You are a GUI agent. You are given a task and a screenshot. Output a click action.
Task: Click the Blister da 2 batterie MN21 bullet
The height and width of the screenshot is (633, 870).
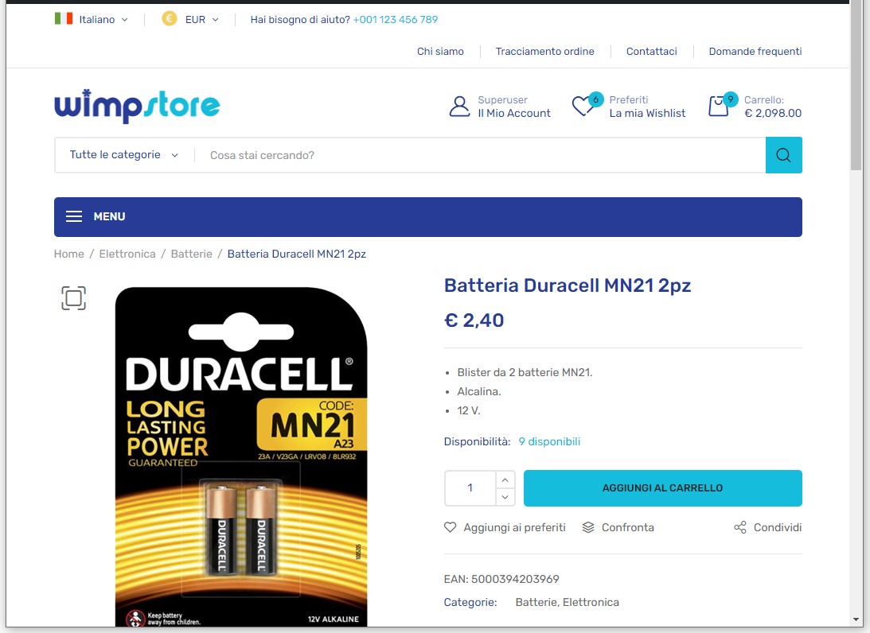coord(525,372)
